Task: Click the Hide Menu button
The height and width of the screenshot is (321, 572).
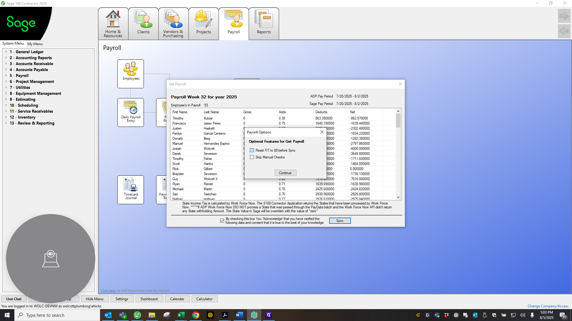Action: click(94, 299)
